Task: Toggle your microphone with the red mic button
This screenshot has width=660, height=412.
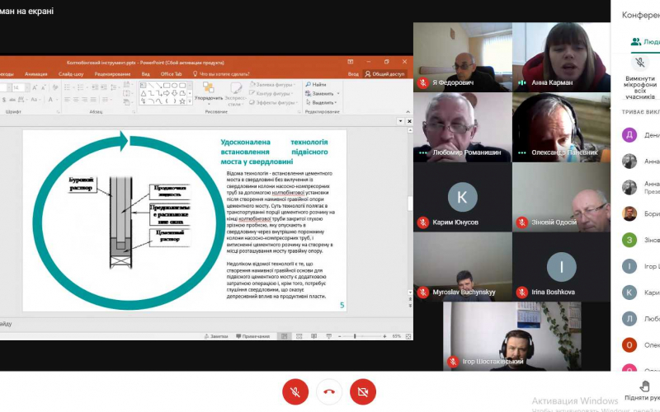Action: [x=295, y=391]
